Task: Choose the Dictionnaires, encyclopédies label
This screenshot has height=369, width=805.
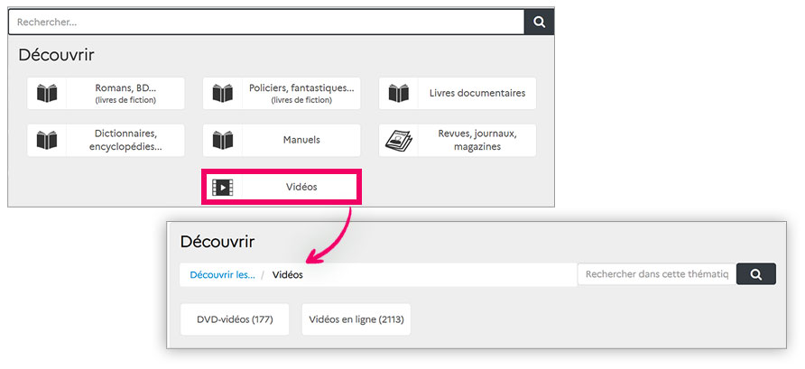Action: [x=125, y=141]
